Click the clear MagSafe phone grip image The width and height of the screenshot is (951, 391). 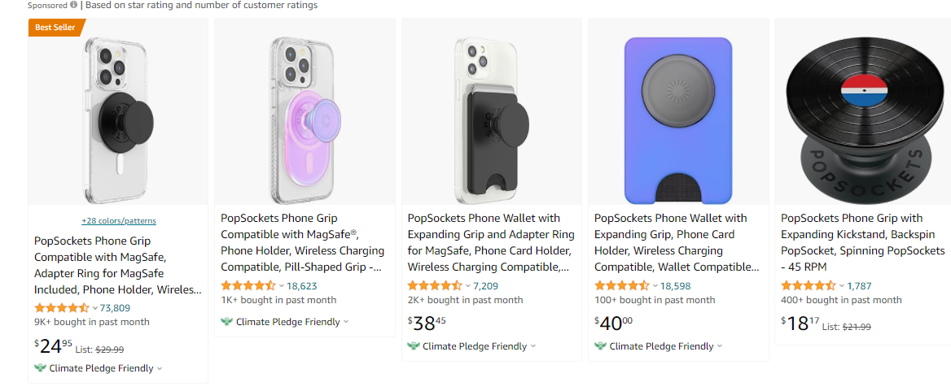pos(118,120)
